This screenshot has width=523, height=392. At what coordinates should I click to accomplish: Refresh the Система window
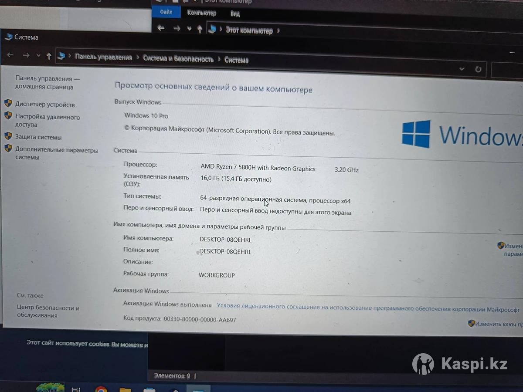(x=478, y=69)
